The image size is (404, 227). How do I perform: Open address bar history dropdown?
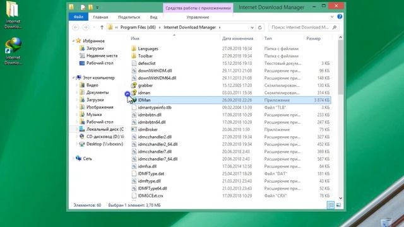click(x=252, y=27)
